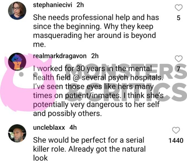Select the 4h timestamp beside uncleblaxx
This screenshot has width=187, height=165.
click(73, 128)
